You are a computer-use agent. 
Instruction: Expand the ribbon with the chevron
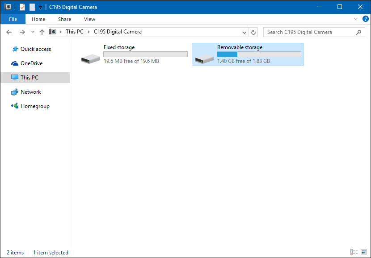(356, 19)
